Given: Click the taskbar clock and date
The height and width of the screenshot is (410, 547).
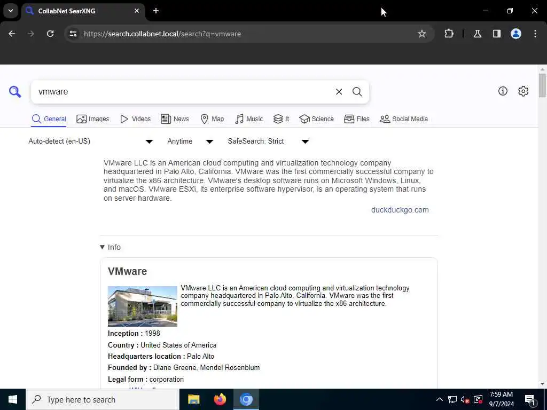Looking at the screenshot, I should (501, 399).
